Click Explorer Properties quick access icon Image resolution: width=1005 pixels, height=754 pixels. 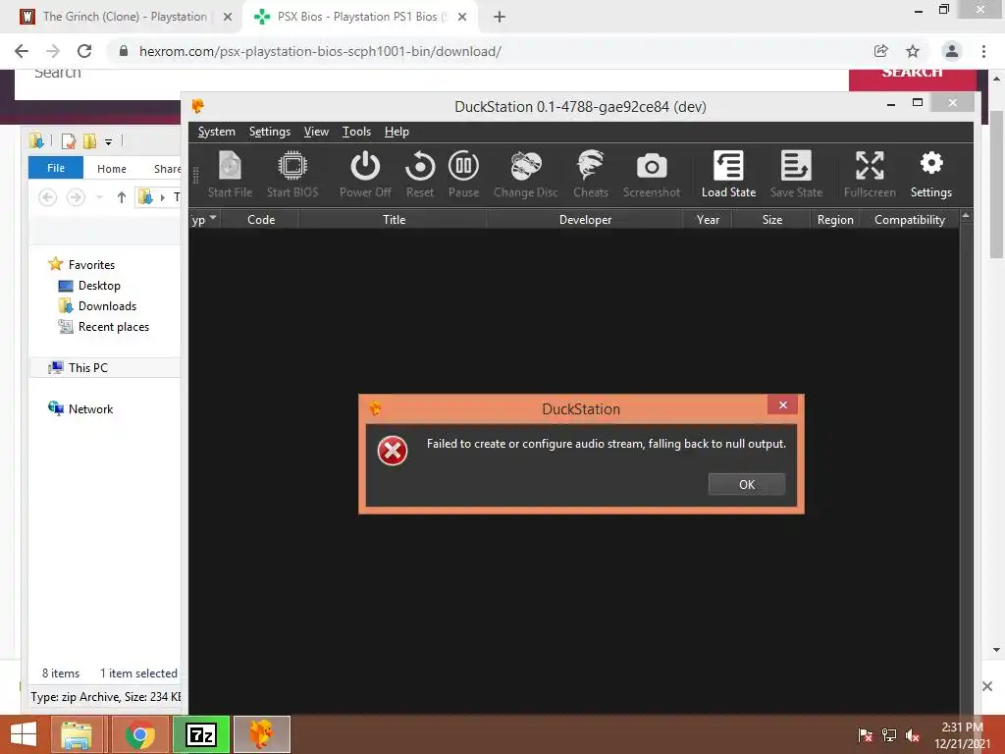click(68, 140)
